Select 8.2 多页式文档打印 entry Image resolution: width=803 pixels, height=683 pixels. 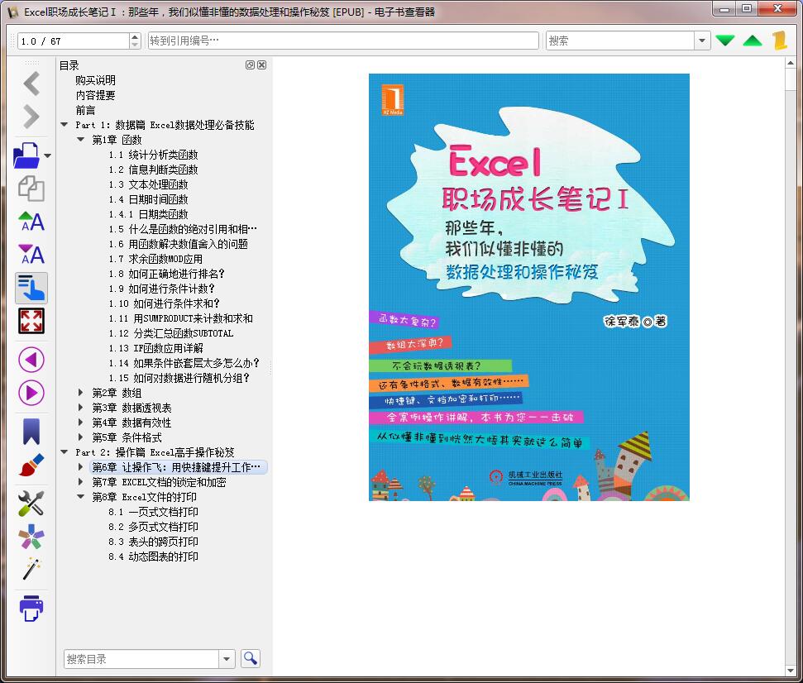[153, 527]
